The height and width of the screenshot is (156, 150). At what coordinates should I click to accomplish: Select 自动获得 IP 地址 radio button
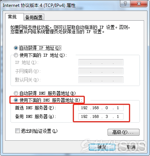click(16, 48)
